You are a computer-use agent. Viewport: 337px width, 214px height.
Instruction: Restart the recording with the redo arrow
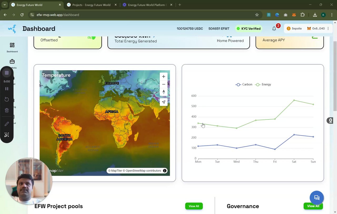point(7,99)
